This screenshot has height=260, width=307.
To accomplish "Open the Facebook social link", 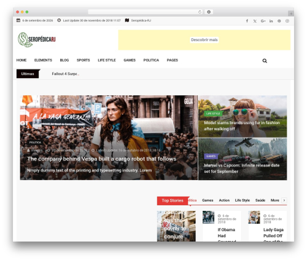I will (x=247, y=21).
